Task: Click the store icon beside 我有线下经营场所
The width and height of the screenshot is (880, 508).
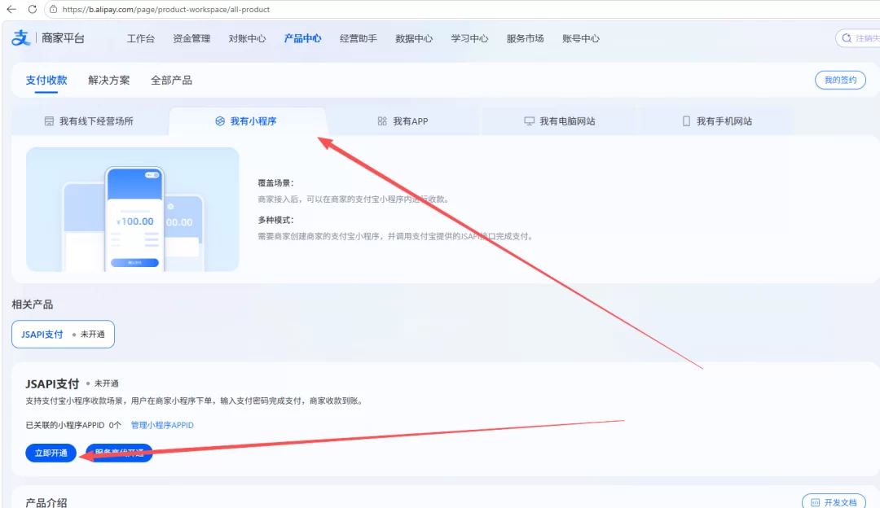Action: [50, 121]
